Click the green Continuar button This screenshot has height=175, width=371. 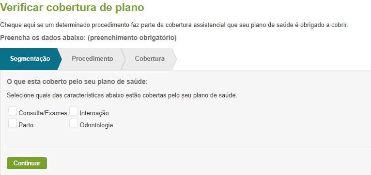click(x=27, y=163)
